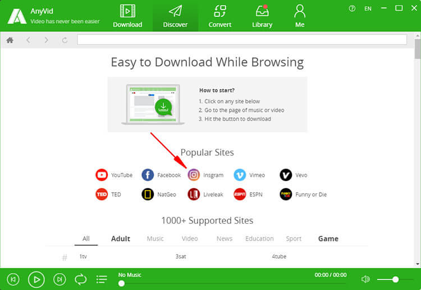
Task: Open the playlist queue
Action: pyautogui.click(x=102, y=279)
